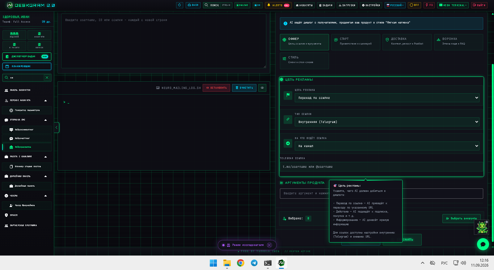Viewport: 494px width, 270px height.
Task: Click the Telegram ссылка input field
Action: pos(382,167)
